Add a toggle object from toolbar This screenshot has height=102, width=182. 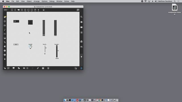(22, 10)
